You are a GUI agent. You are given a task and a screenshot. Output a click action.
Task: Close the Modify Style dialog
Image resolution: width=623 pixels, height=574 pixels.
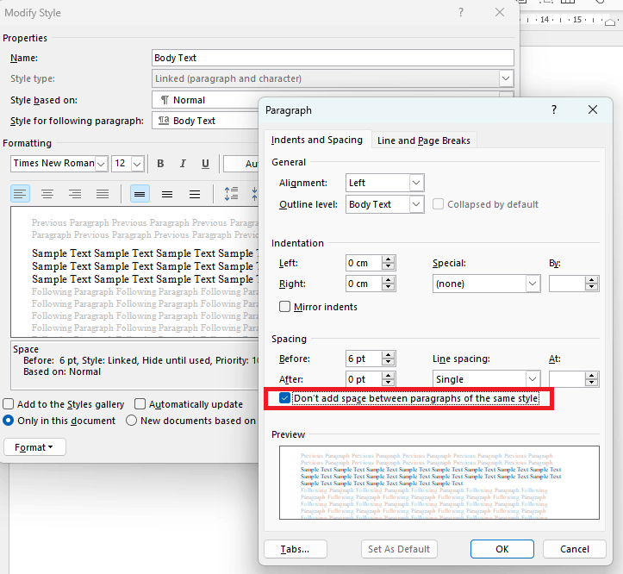coord(500,12)
